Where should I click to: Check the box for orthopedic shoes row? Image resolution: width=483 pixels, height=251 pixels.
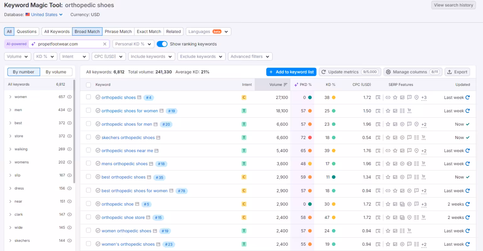point(88,97)
